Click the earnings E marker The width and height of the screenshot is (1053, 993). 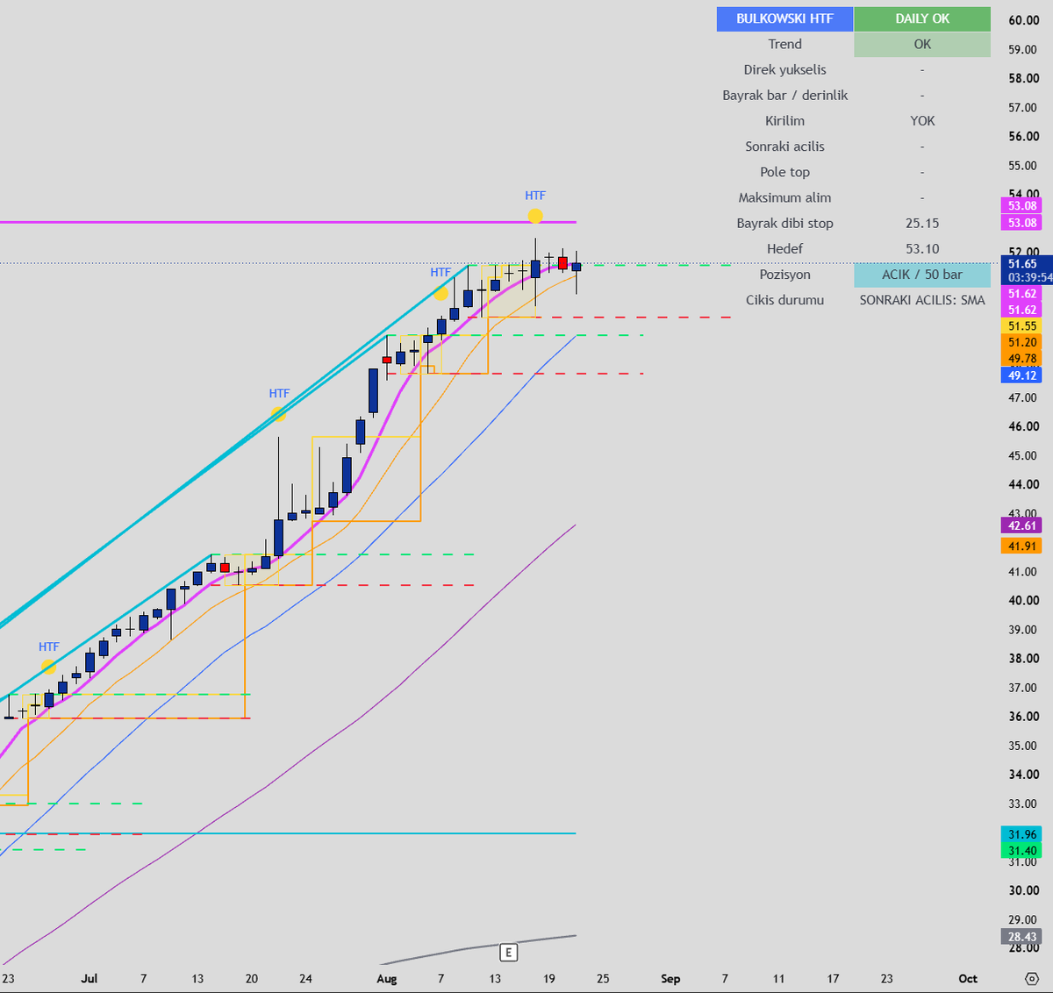click(x=508, y=952)
